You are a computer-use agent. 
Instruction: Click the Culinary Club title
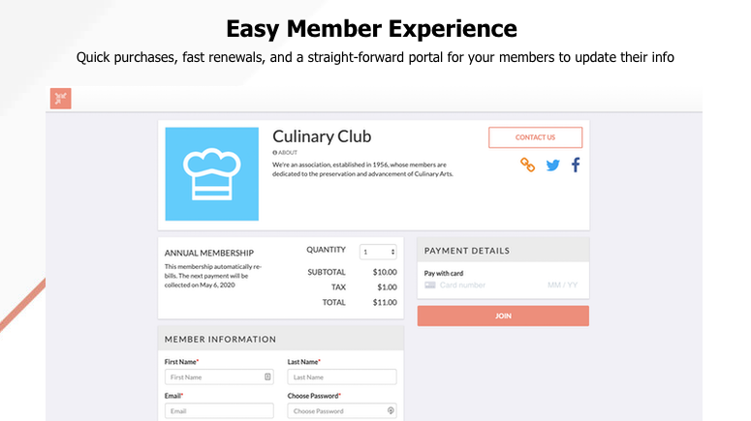click(x=322, y=136)
